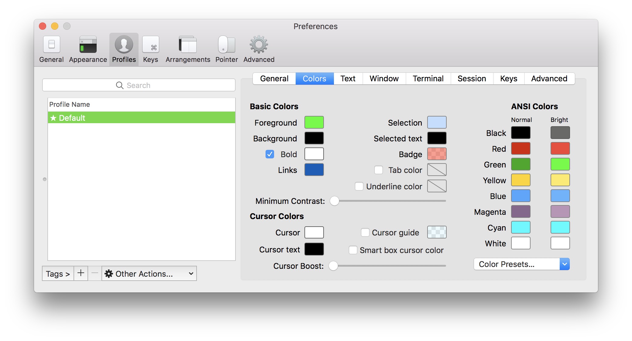Click the Minimum Contrast slider knob
Viewport: 632px width, 341px height.
[334, 201]
